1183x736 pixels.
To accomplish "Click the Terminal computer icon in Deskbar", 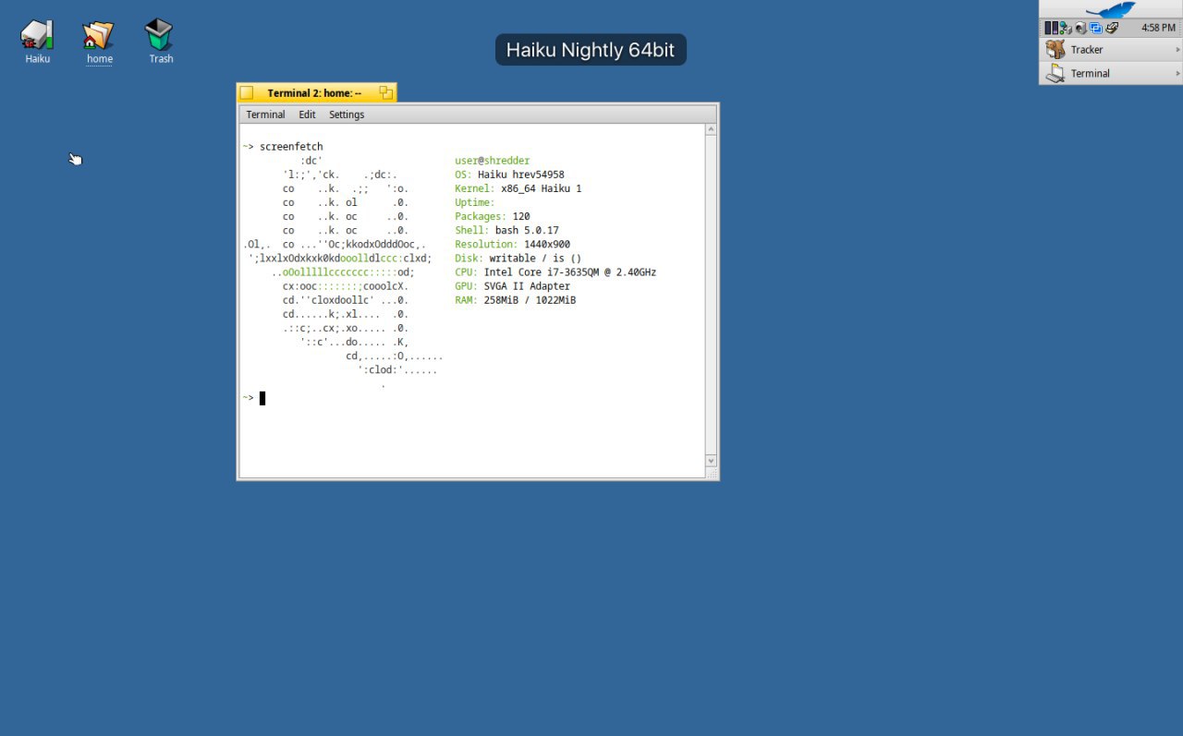I will click(1055, 73).
